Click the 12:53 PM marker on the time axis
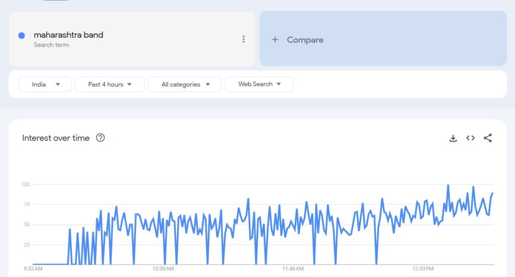Screen dimensions: 515x277 [x=422, y=269]
